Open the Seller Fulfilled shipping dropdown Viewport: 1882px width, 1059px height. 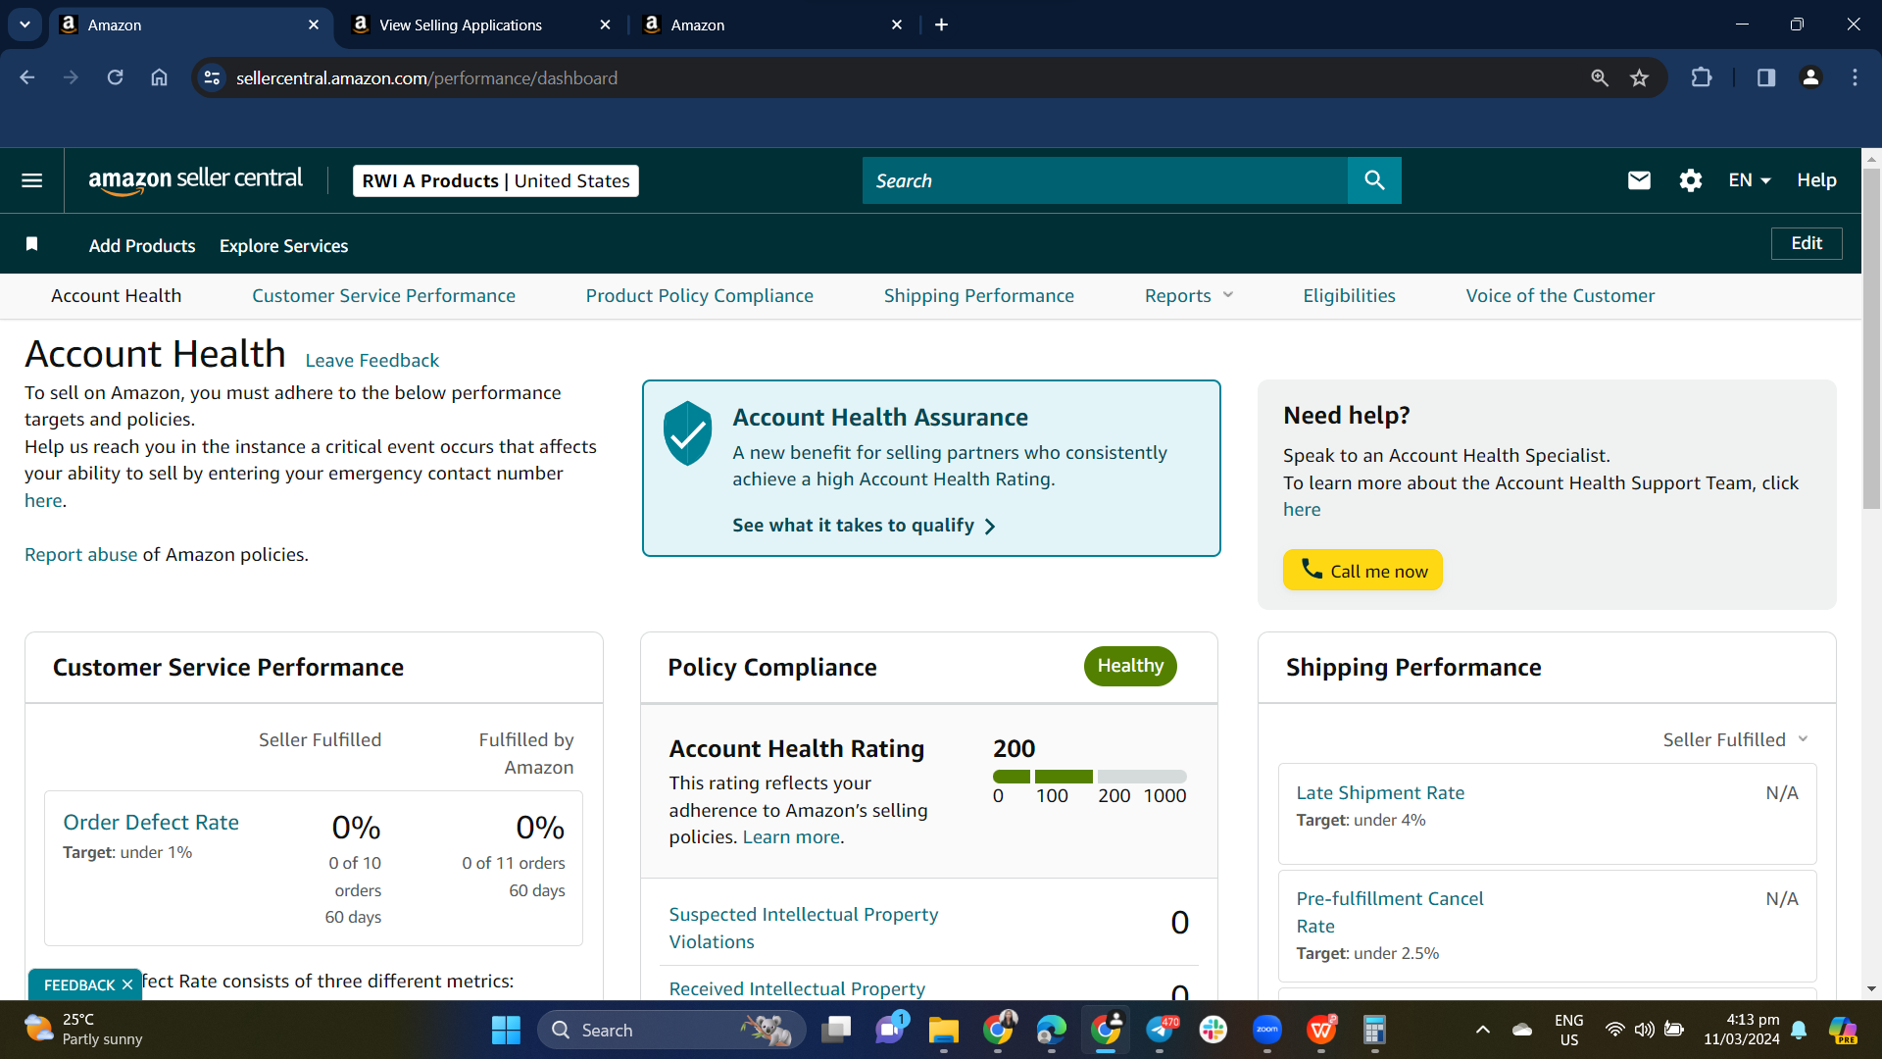coord(1735,740)
